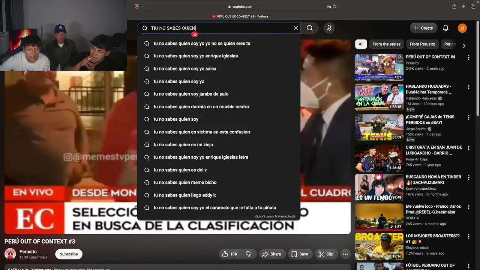Open 'LOS MEJORES BROASTERS?? #1' thumbnail
This screenshot has height=270, width=480.
(379, 247)
